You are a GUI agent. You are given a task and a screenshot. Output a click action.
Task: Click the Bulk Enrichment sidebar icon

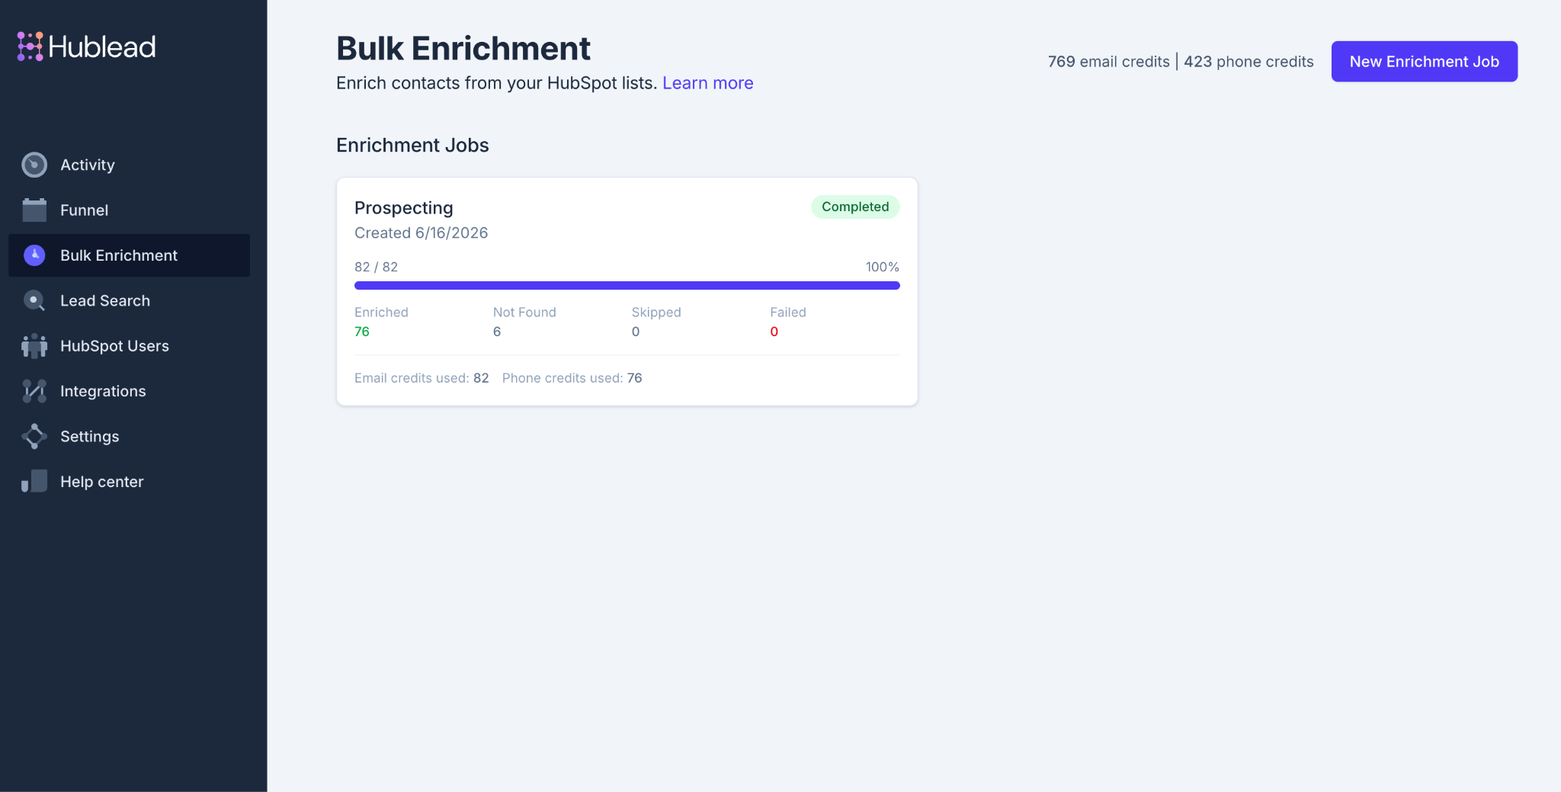[x=34, y=255]
